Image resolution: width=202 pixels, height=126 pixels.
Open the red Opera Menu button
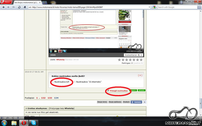(x=6, y=2)
